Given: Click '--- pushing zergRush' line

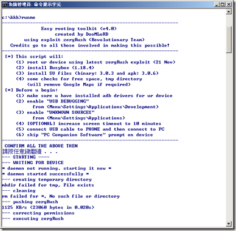Looking at the screenshot, I should click(x=30, y=202).
